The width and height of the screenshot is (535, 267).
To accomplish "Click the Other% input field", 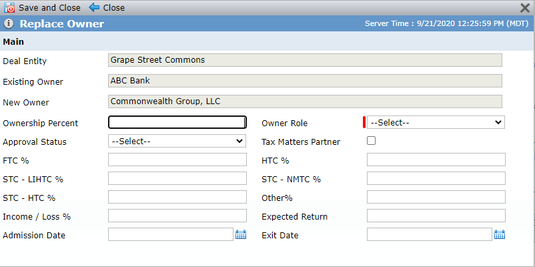I will coord(436,197).
